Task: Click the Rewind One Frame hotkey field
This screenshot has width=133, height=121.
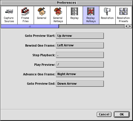Action: coord(80,45)
